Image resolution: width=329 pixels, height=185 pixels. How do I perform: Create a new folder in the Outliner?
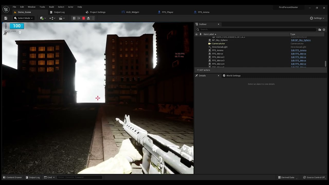coord(320,30)
